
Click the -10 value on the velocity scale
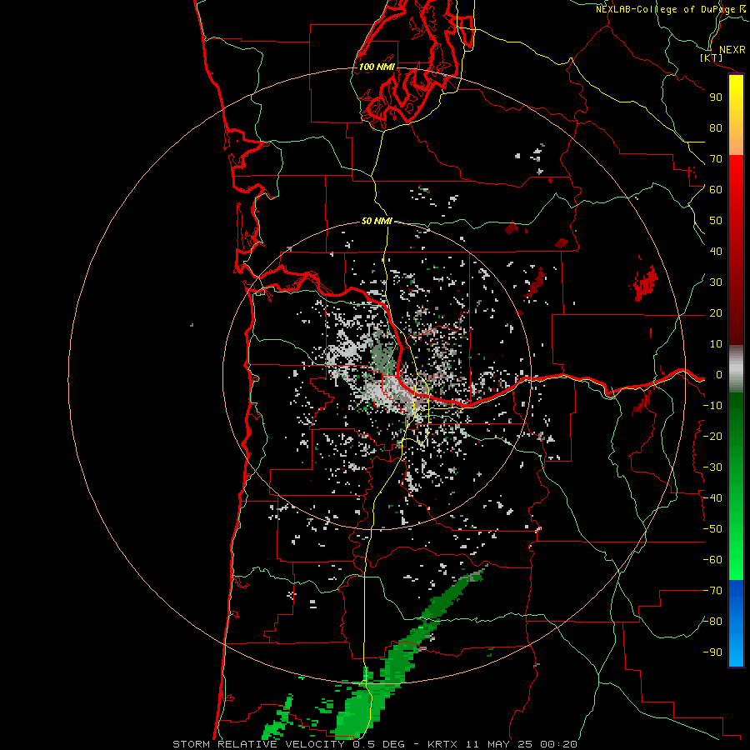[712, 406]
